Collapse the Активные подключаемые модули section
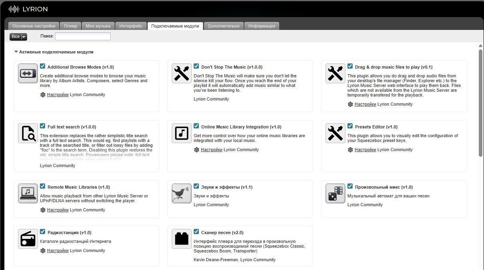The image size is (484, 270). point(16,52)
